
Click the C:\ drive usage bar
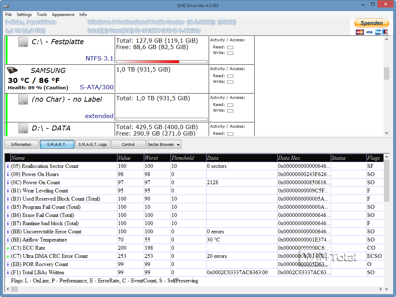pyautogui.click(x=162, y=62)
